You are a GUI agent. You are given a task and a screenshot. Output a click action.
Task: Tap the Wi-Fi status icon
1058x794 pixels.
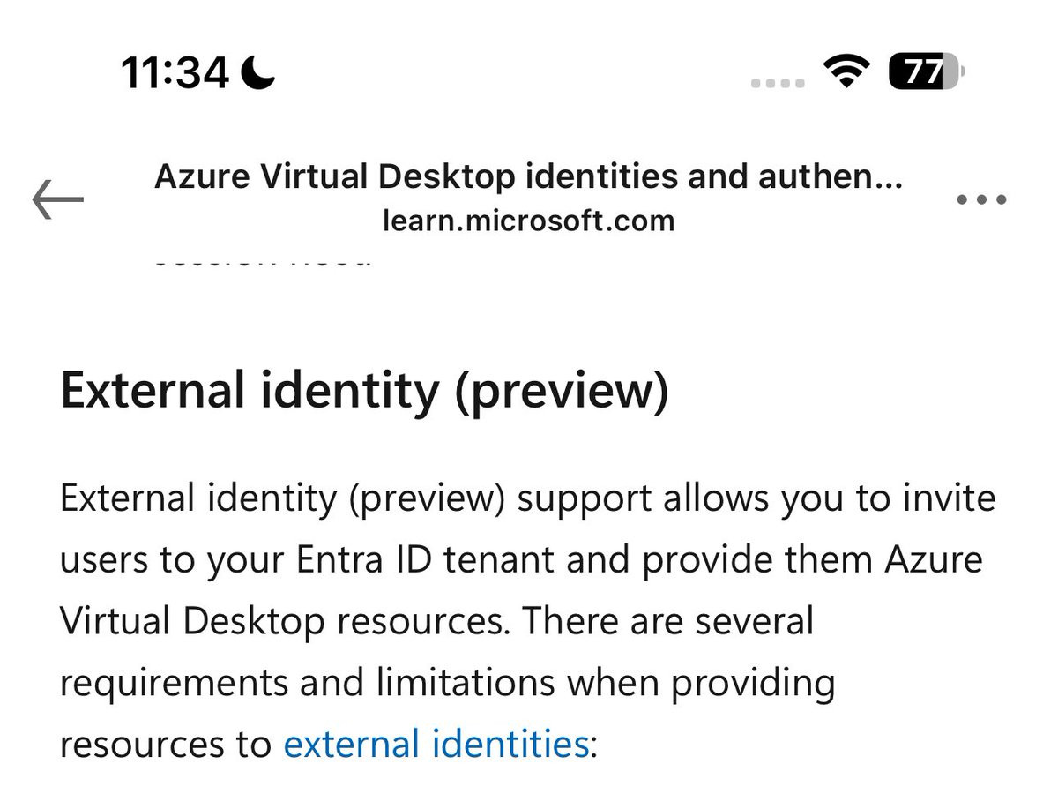[x=846, y=71]
